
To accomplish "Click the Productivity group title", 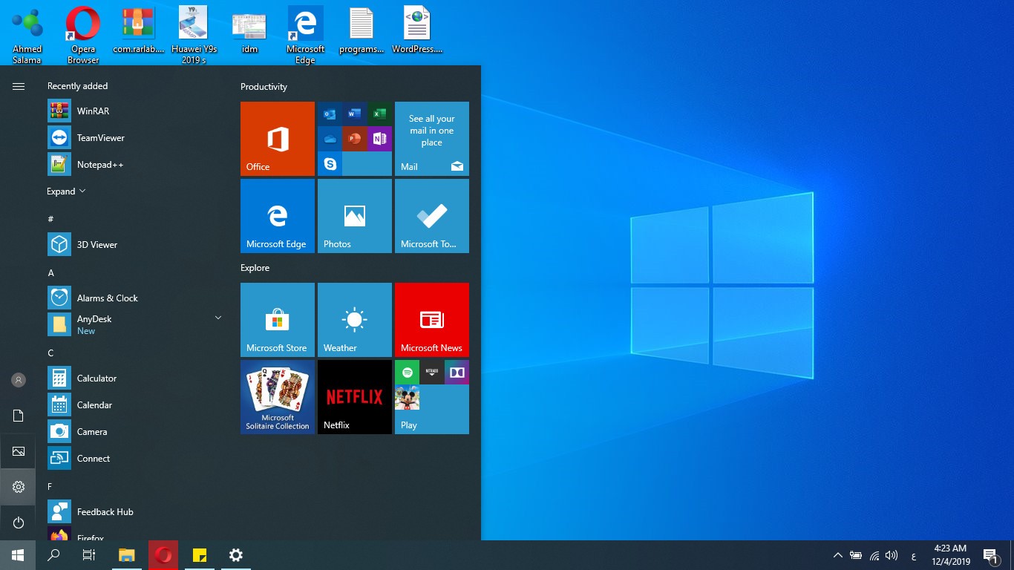I will (264, 87).
